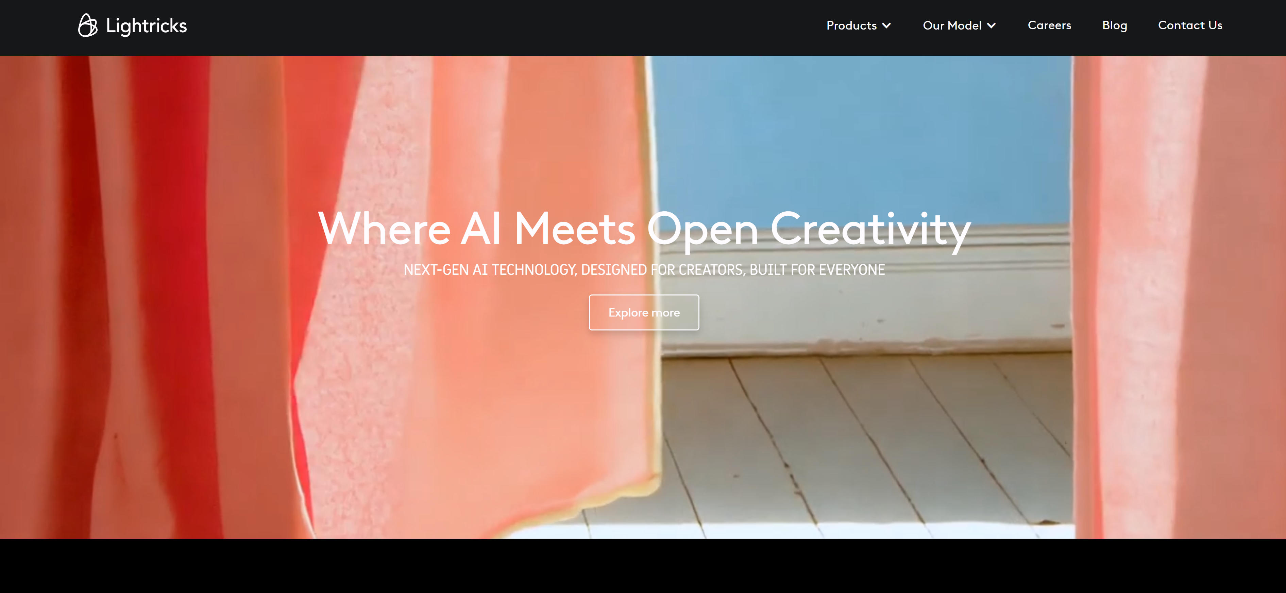This screenshot has height=593, width=1286.
Task: Expand the chevron beside Our Model
Action: click(991, 26)
